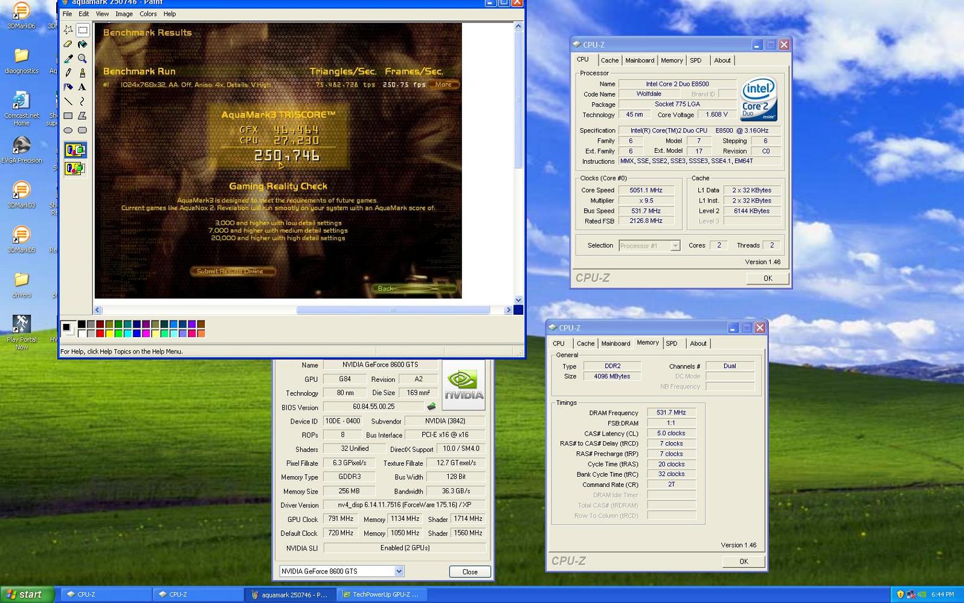Pick the bright green color swatch in palette
964x603 pixels.
click(x=118, y=333)
